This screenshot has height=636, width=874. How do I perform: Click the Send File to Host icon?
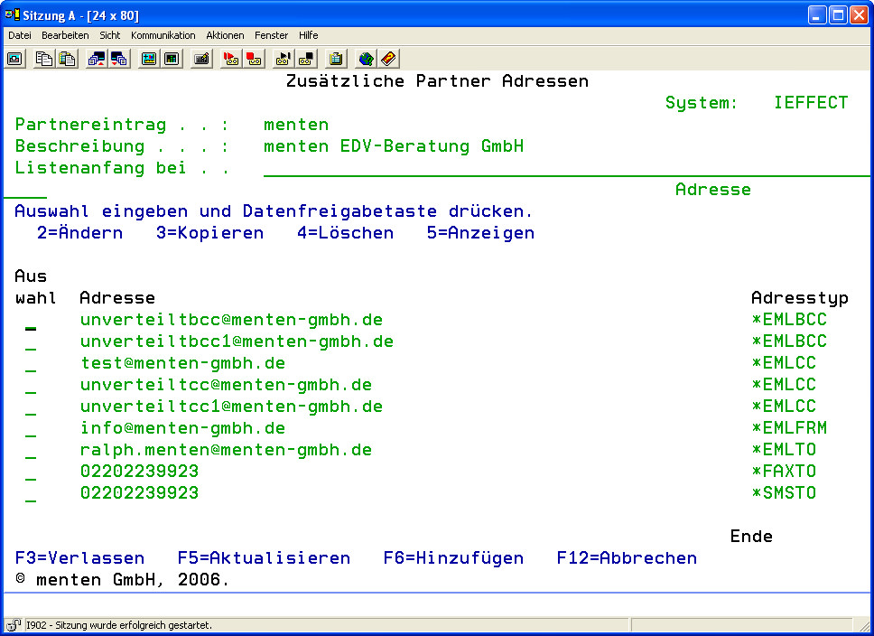[97, 59]
